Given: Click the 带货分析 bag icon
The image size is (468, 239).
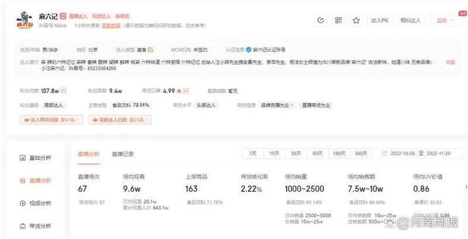Looking at the screenshot, I should click(x=23, y=226).
